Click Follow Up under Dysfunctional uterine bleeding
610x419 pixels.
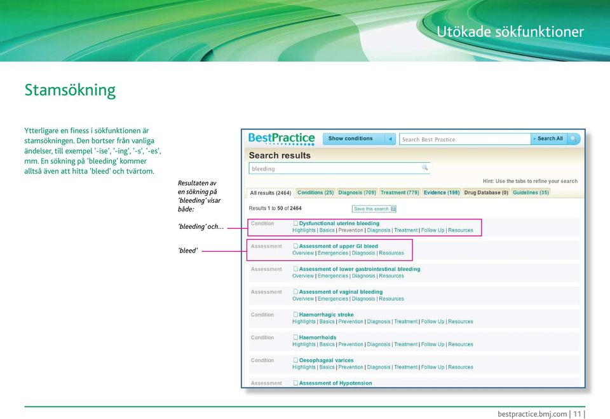433,230
